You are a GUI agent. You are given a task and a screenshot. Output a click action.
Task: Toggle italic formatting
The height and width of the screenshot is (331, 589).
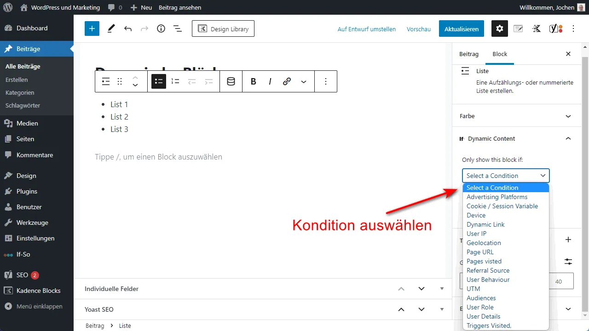coord(270,81)
